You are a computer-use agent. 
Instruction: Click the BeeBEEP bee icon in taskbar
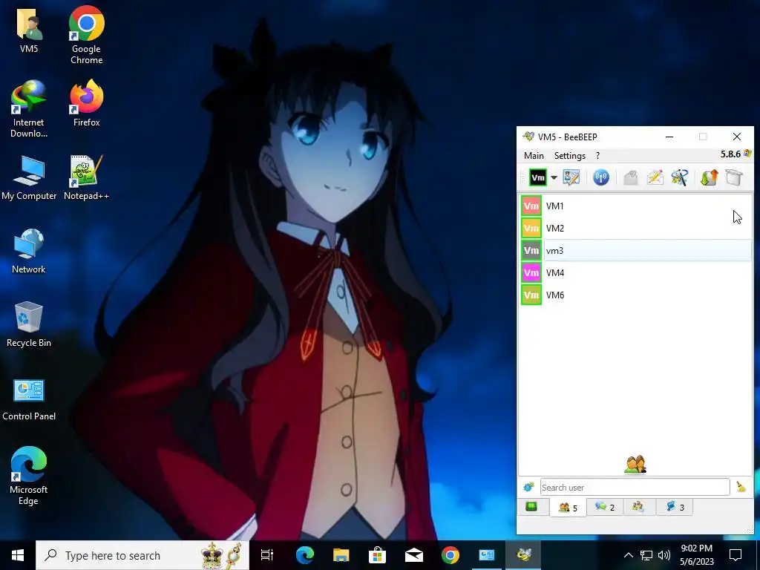coord(523,555)
